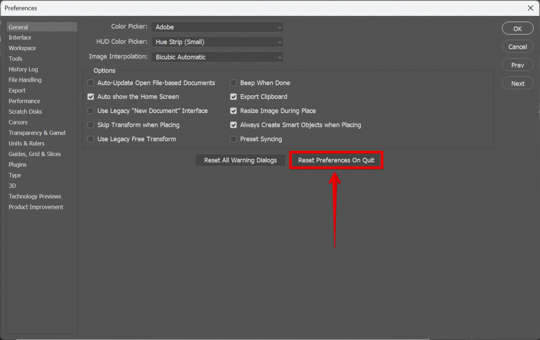This screenshot has height=340, width=540.
Task: Disable Resize Image During Place
Action: (233, 111)
